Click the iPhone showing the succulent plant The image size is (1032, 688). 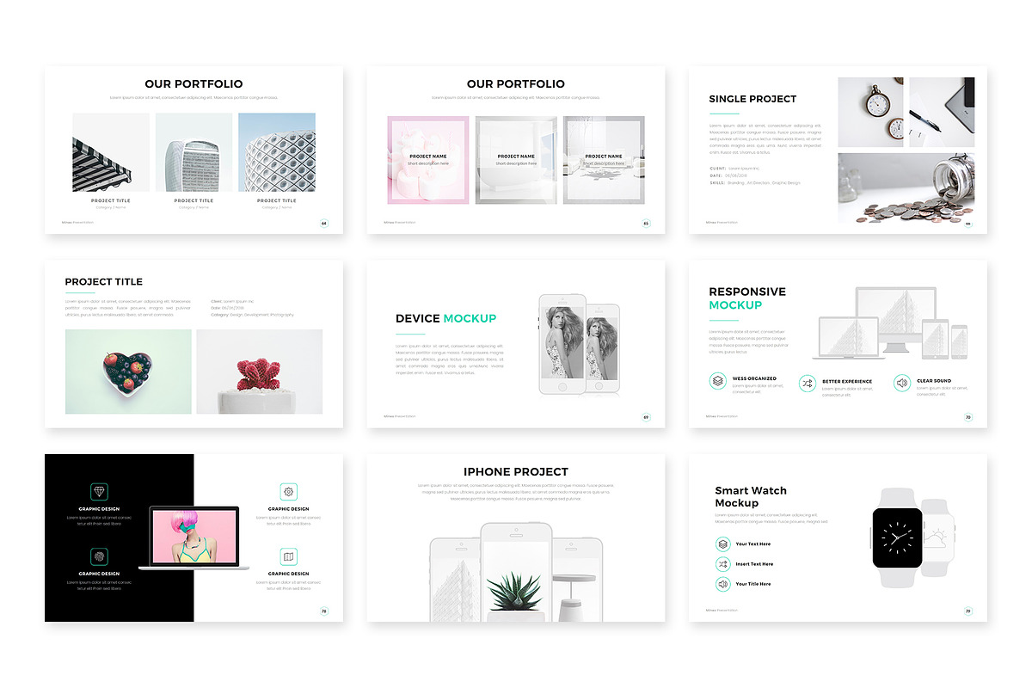[516, 572]
